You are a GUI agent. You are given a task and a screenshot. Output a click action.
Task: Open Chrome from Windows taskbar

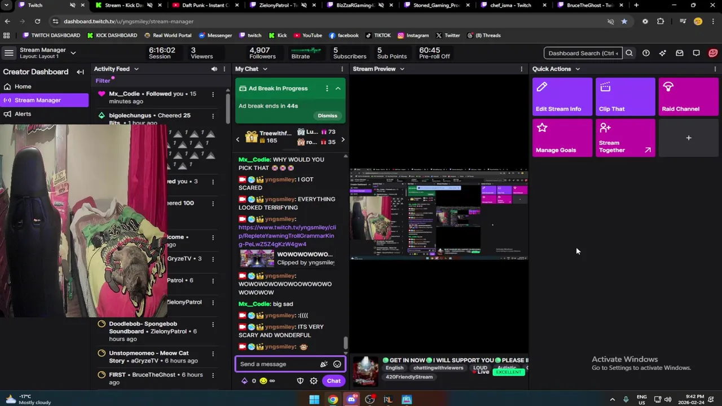[x=333, y=400]
